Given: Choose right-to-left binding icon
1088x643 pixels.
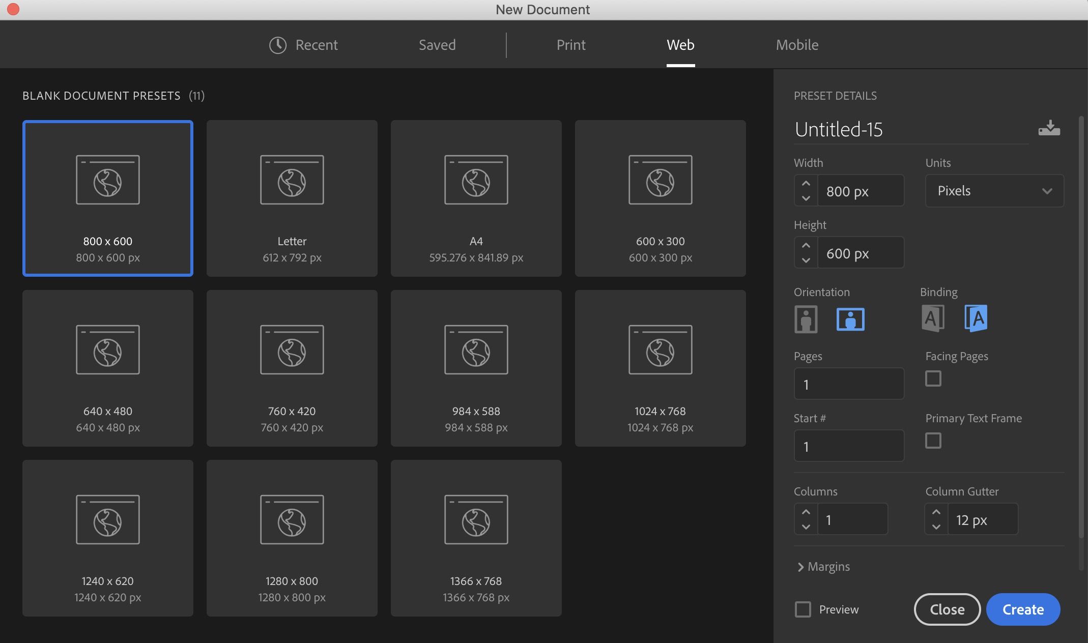Looking at the screenshot, I should [976, 318].
